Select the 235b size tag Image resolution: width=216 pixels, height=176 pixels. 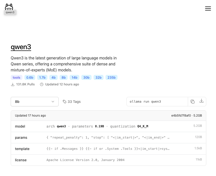[x=111, y=78]
